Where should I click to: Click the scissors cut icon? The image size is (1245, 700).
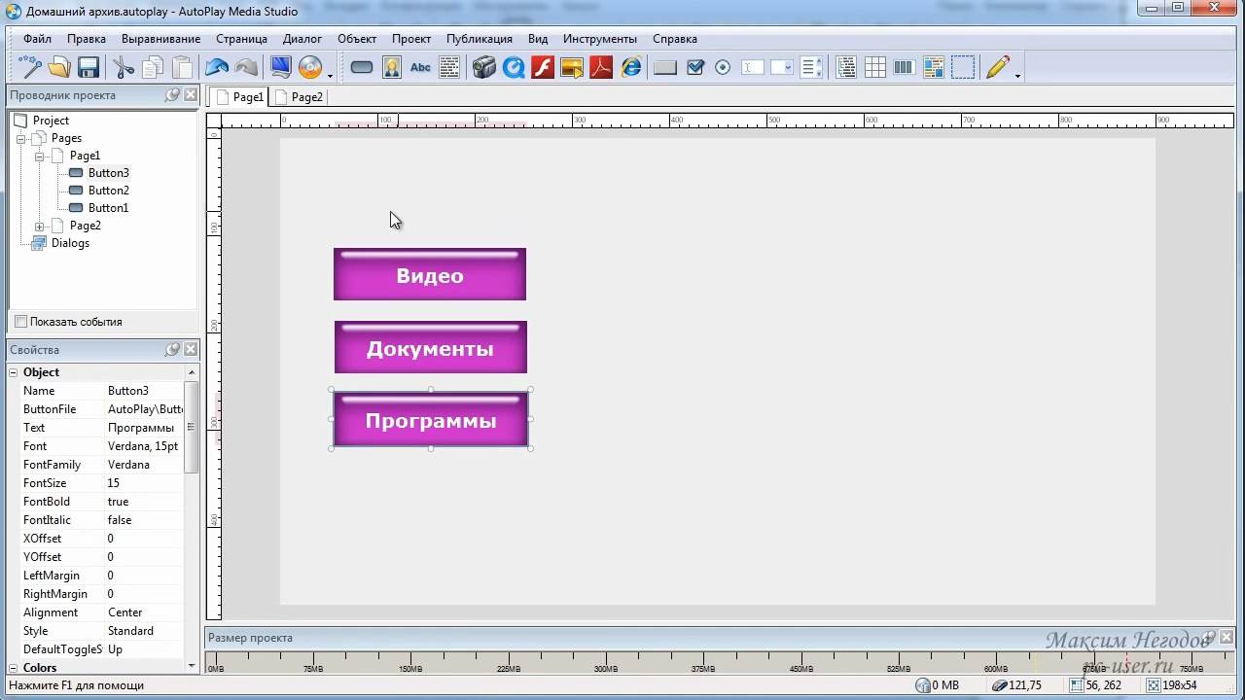coord(123,67)
